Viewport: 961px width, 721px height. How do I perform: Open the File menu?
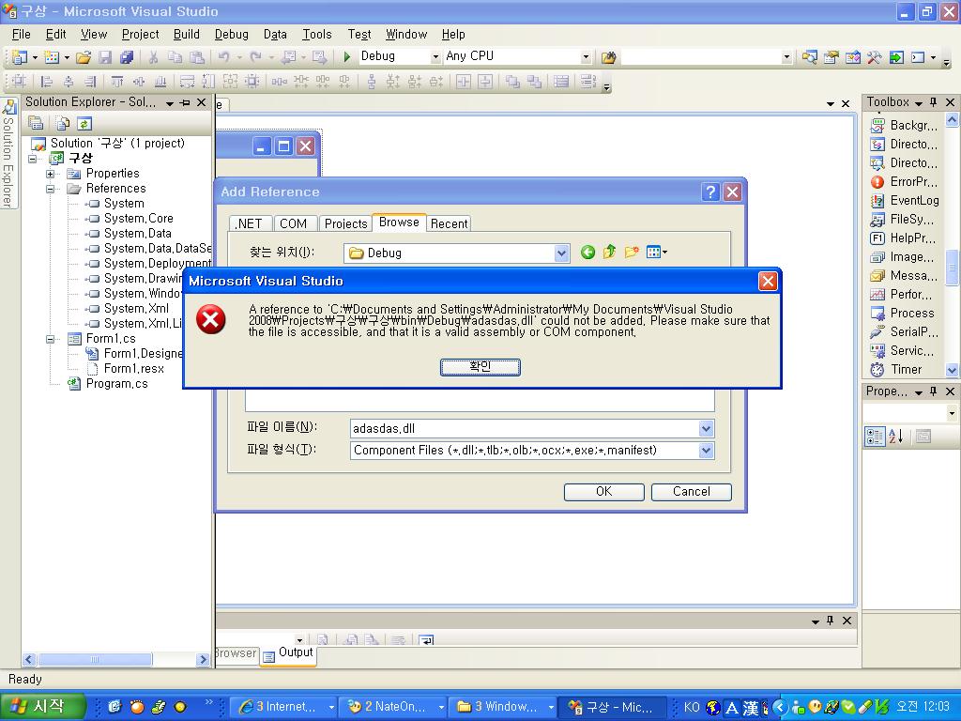[22, 35]
